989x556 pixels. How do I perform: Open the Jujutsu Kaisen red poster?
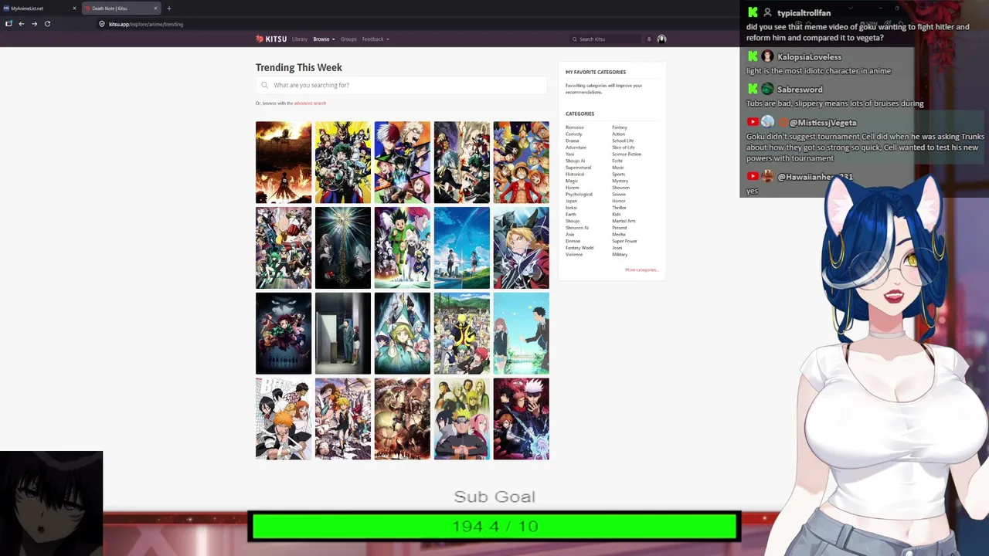(522, 419)
